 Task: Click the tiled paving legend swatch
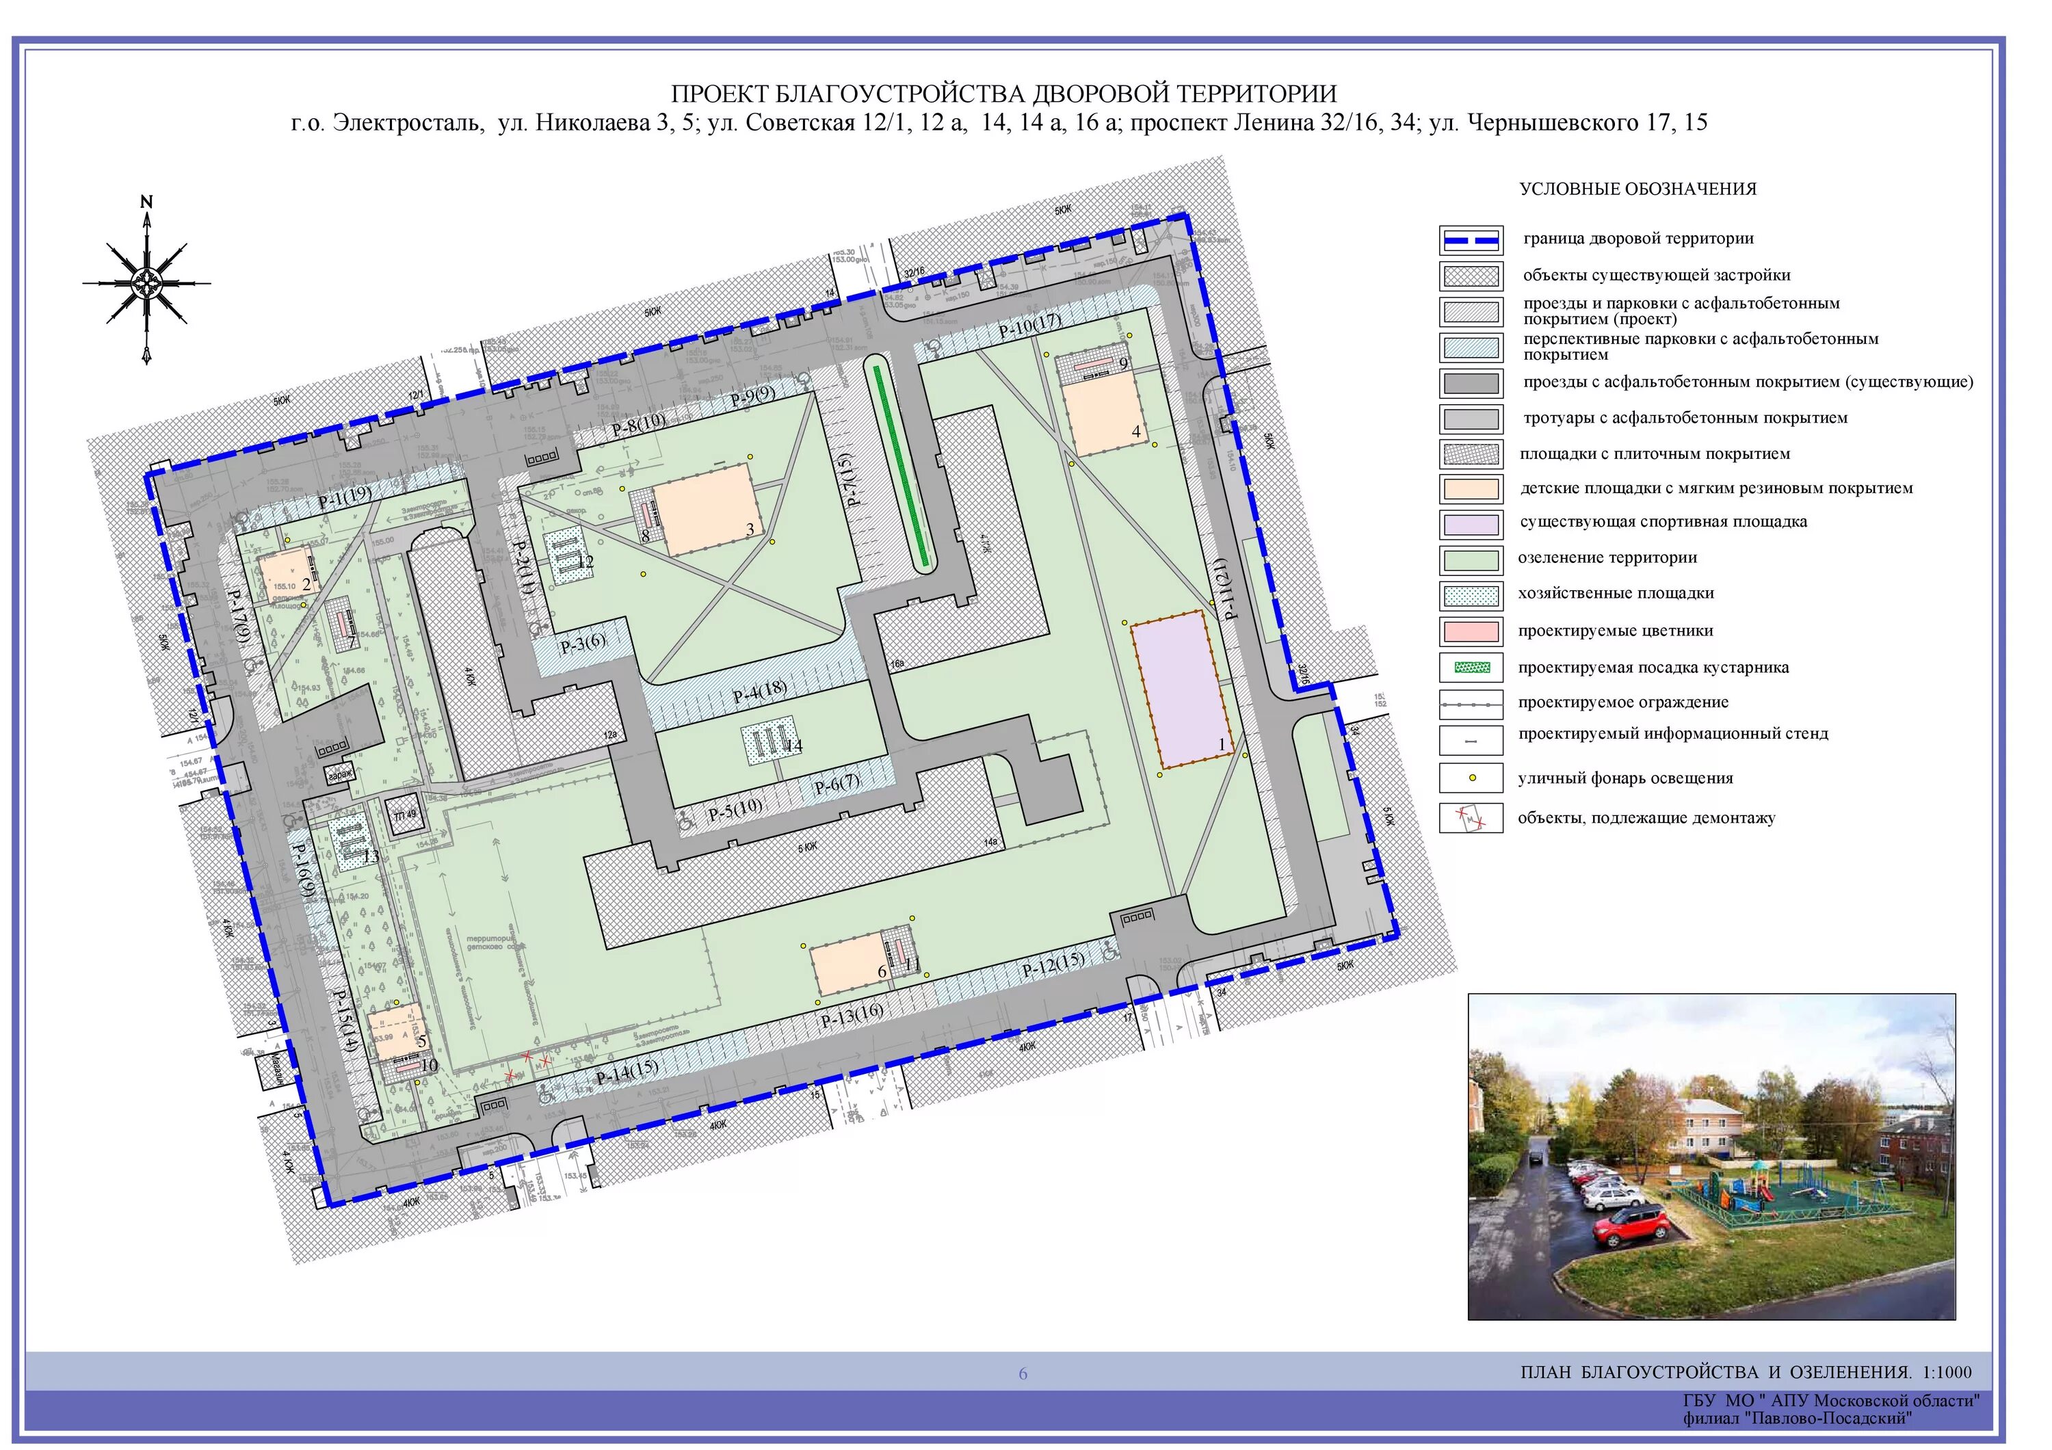pyautogui.click(x=1471, y=454)
